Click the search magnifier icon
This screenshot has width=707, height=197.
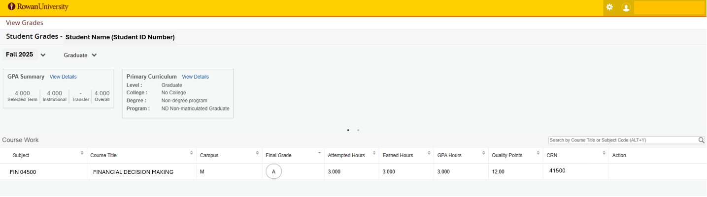(701, 141)
